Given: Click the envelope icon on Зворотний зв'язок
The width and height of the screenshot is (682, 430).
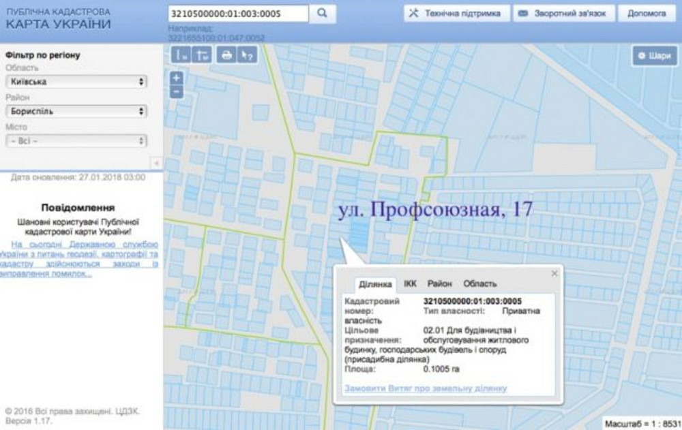Looking at the screenshot, I should click(x=522, y=12).
